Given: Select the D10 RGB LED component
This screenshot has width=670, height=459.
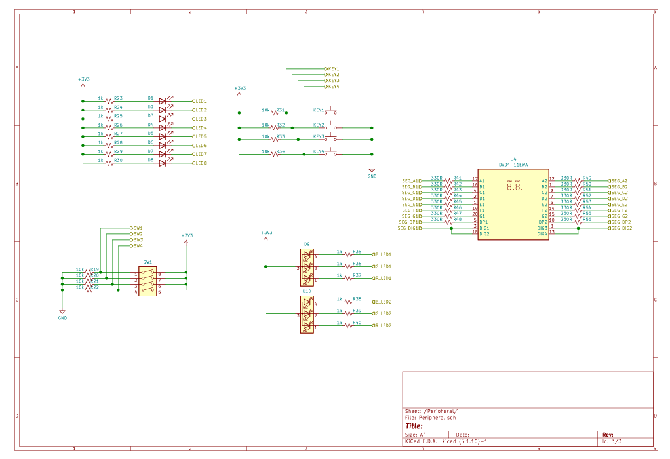Looking at the screenshot, I should 307,314.
